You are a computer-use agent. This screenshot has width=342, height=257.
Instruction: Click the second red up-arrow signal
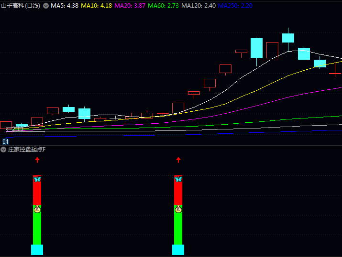click(x=178, y=160)
